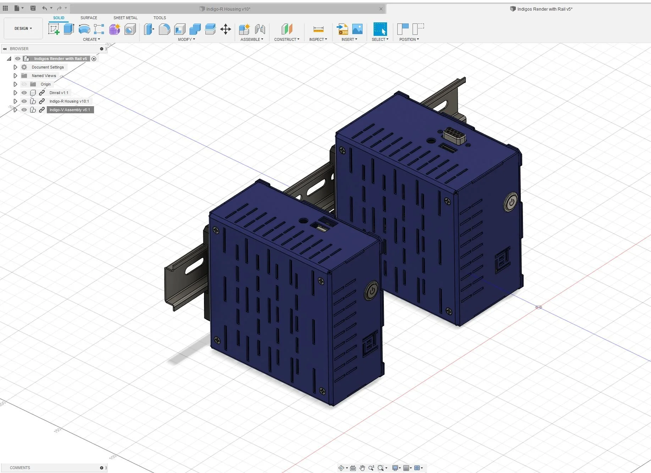Toggle visibility of Dinrail v1:1
The image size is (651, 473).
[x=24, y=93]
